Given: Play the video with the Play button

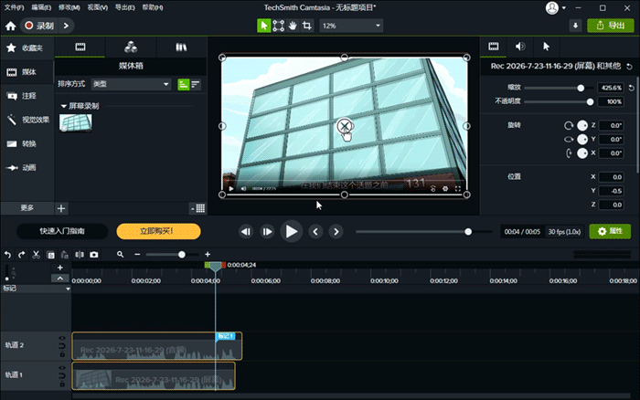Looking at the screenshot, I should 291,231.
